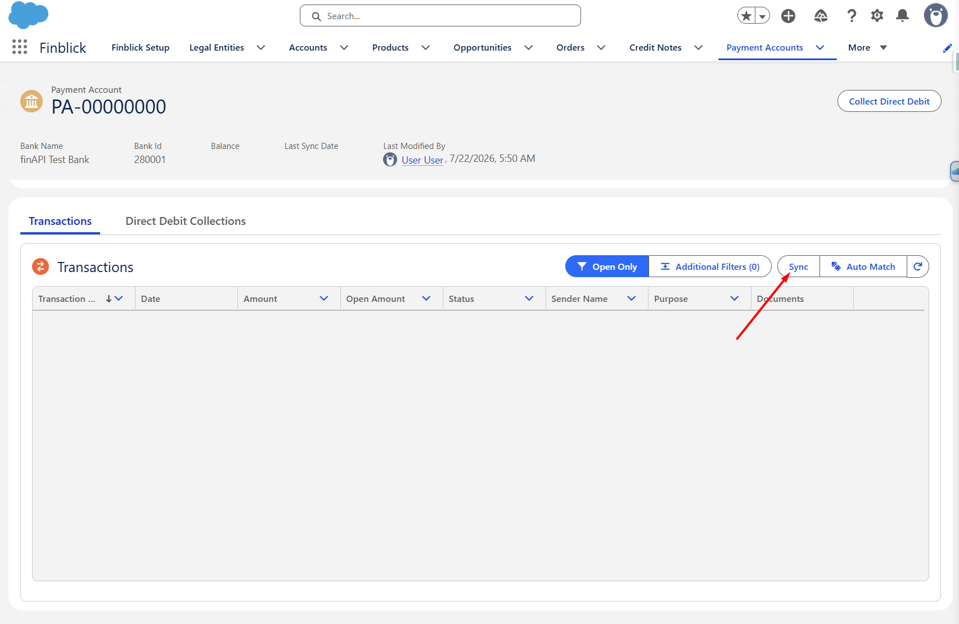Switch to Direct Debit Collections tab

click(x=186, y=221)
